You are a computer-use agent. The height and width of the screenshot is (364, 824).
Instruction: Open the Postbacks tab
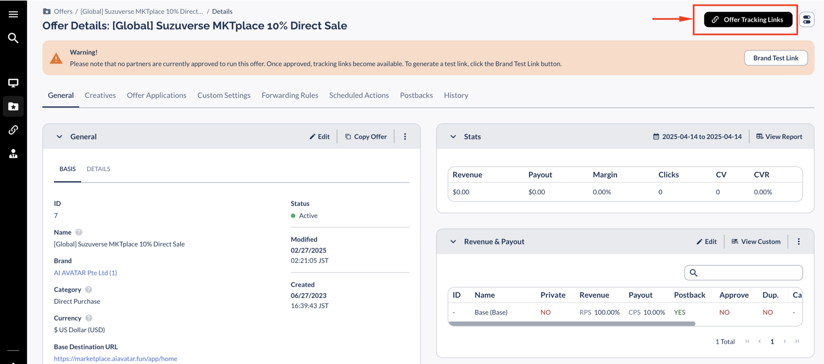[x=416, y=96]
